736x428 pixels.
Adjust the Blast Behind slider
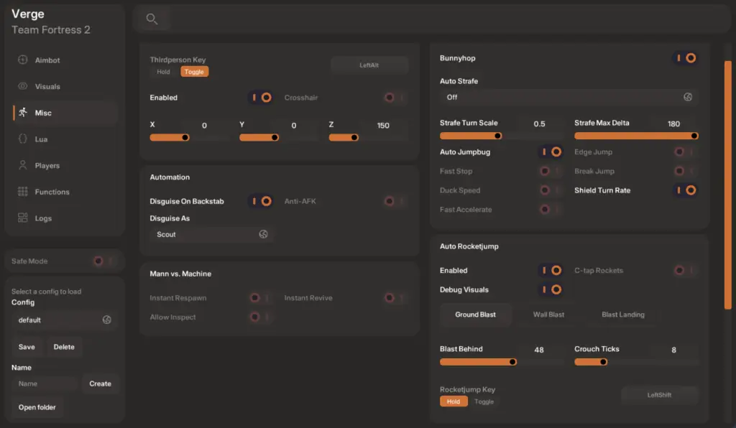502,362
